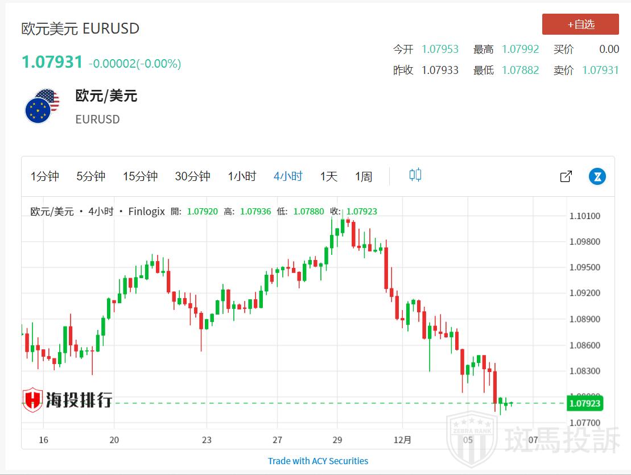Click legend open value 1.07920
631x475 pixels.
pyautogui.click(x=203, y=211)
